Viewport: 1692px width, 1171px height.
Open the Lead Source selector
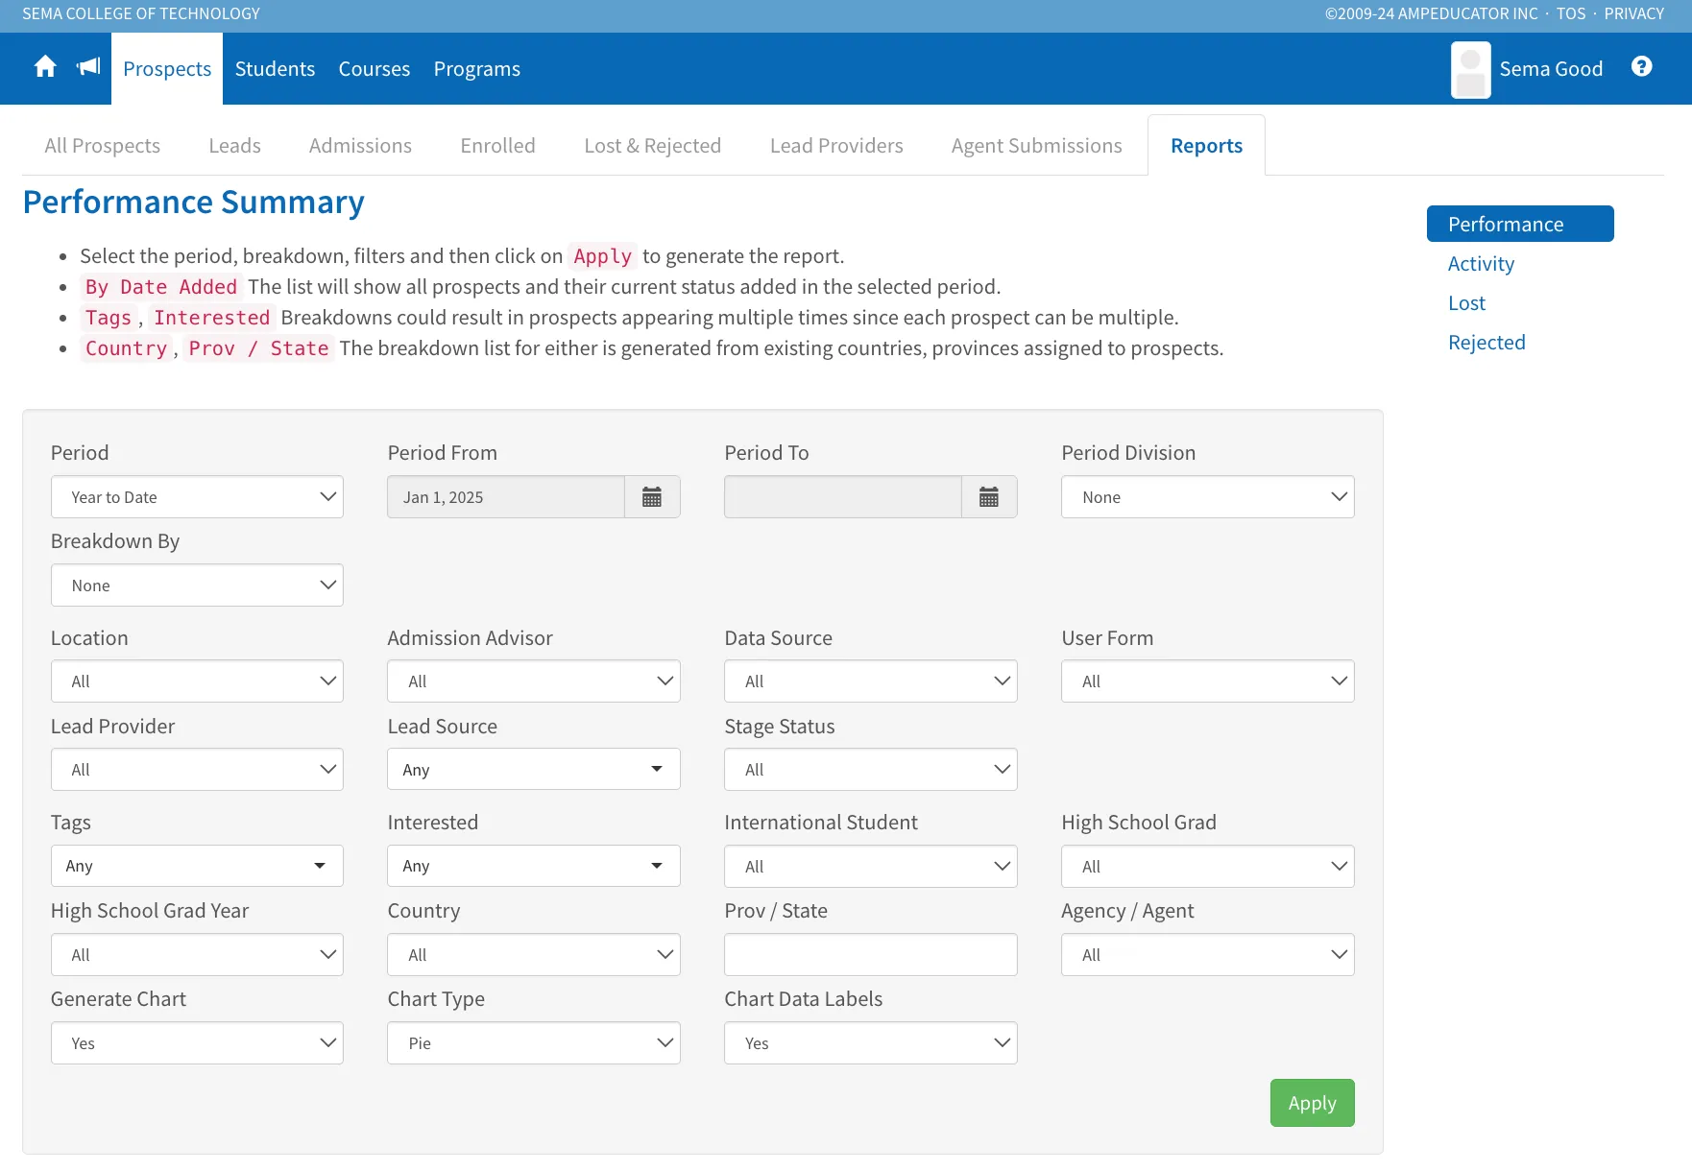click(x=534, y=770)
